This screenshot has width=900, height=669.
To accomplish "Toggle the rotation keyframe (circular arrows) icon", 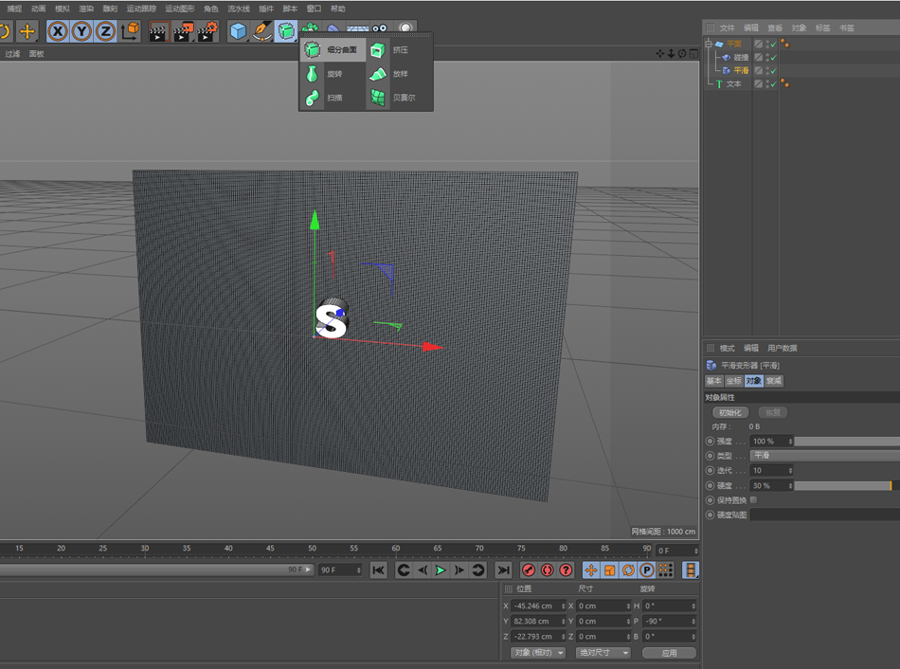I will click(x=628, y=570).
